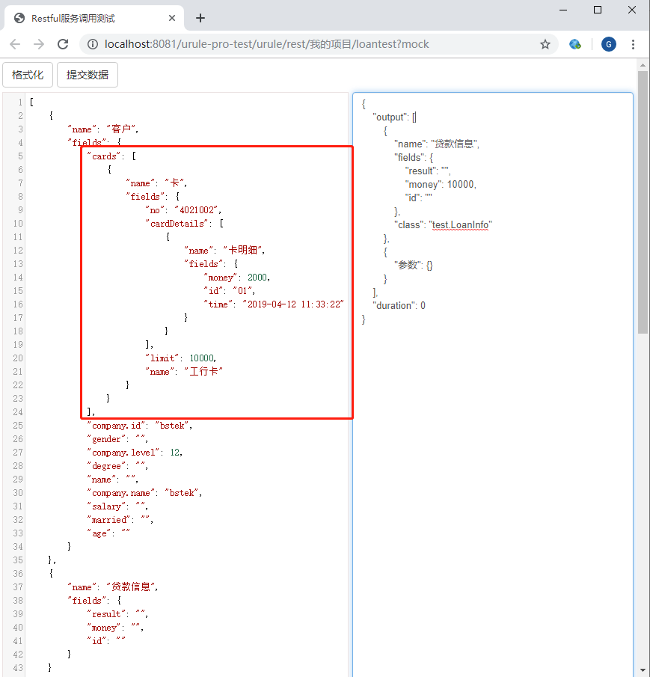Reload the page with refresh icon
This screenshot has height=677, width=650.
tap(63, 44)
